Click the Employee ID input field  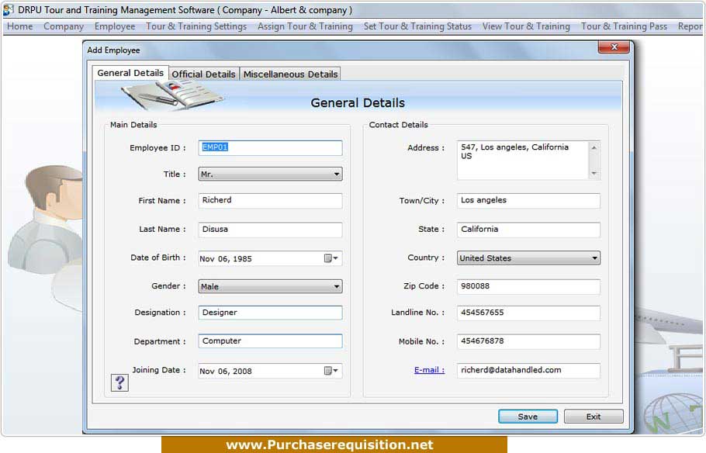coord(269,147)
